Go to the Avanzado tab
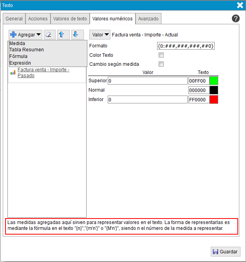This screenshot has width=246, height=262. click(x=148, y=19)
